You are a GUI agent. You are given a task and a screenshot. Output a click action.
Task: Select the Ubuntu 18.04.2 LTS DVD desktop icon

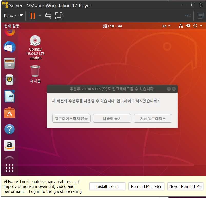(x=35, y=47)
